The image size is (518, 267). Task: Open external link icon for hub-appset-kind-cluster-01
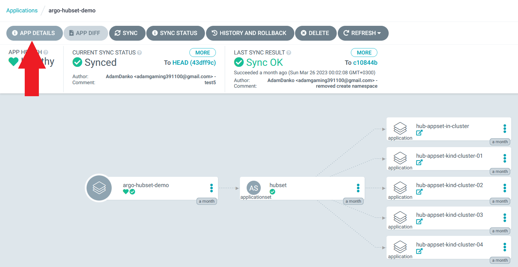(x=419, y=163)
